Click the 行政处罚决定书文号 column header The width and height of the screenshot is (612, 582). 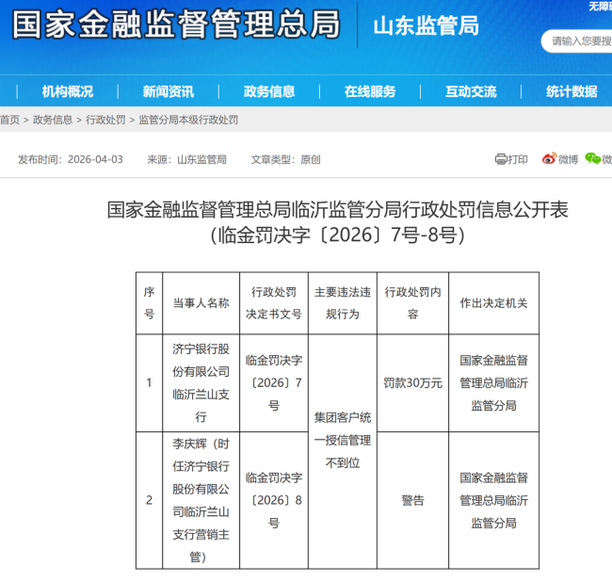pos(274,303)
